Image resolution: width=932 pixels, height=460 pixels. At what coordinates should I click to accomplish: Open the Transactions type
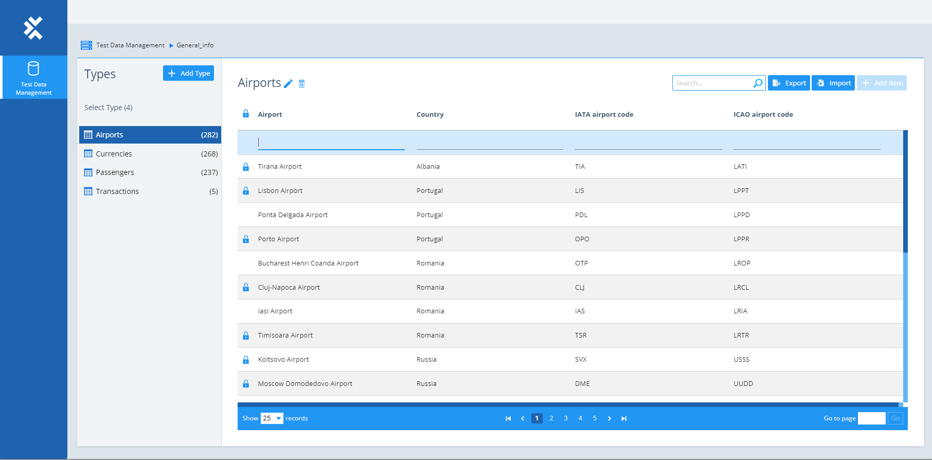[x=117, y=191]
